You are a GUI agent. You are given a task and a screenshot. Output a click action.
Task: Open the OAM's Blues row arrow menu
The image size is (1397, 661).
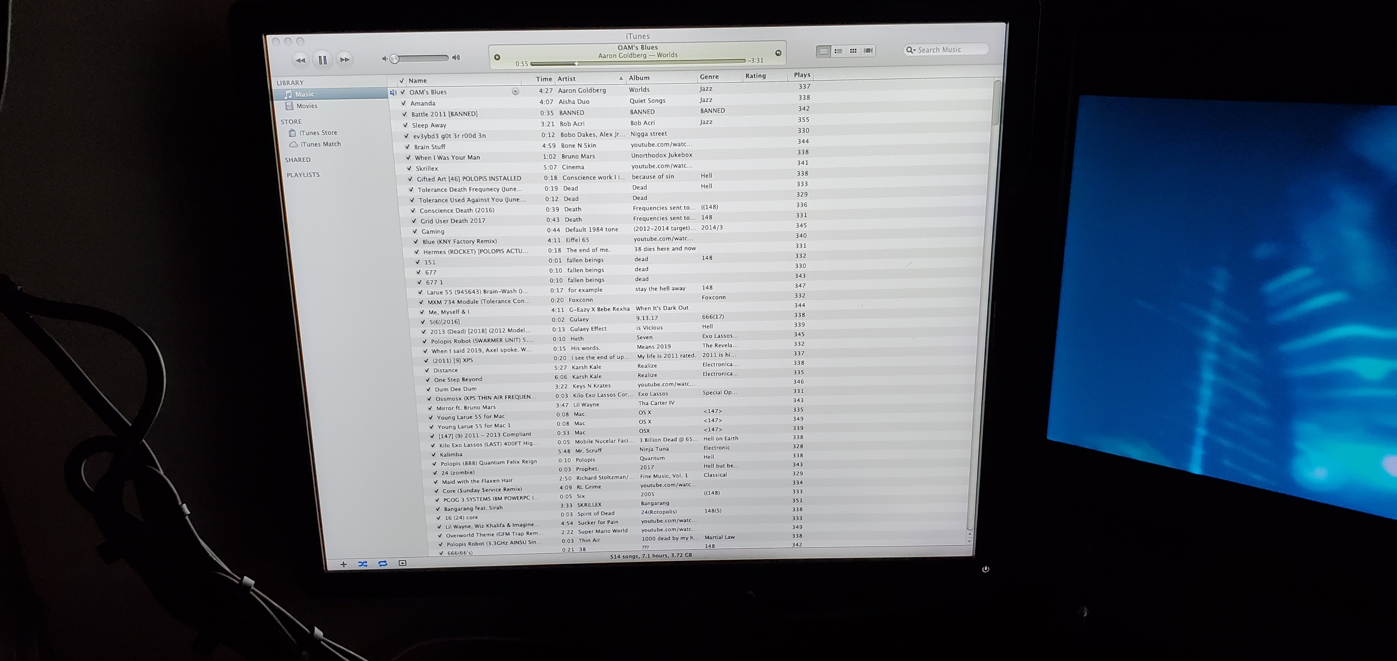[515, 92]
